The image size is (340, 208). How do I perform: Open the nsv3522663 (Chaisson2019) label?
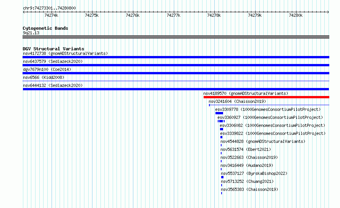pyautogui.click(x=249, y=157)
